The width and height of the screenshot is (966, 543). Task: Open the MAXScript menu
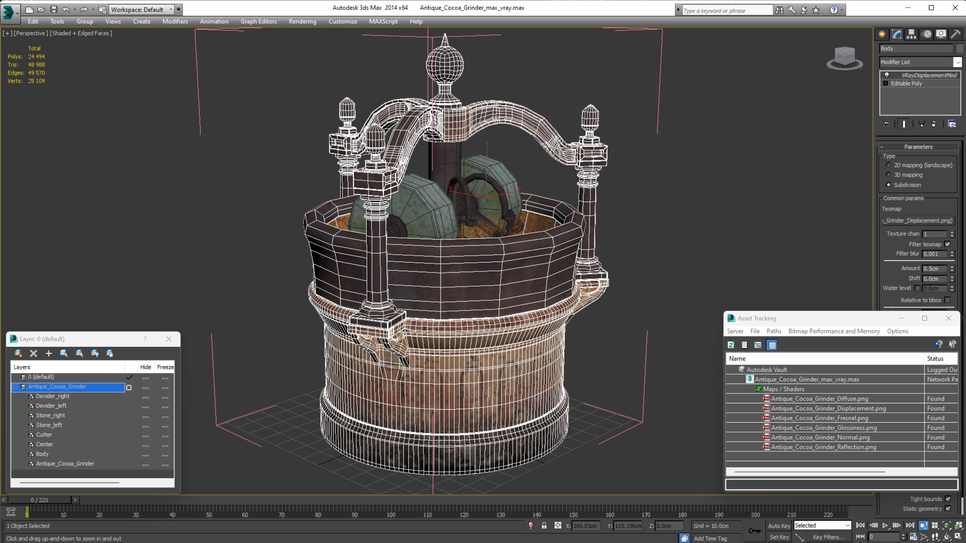[x=383, y=21]
